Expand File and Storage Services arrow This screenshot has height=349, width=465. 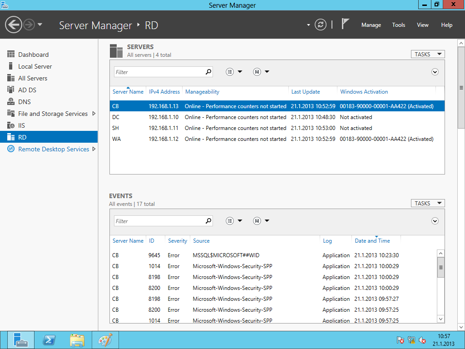pyautogui.click(x=94, y=114)
